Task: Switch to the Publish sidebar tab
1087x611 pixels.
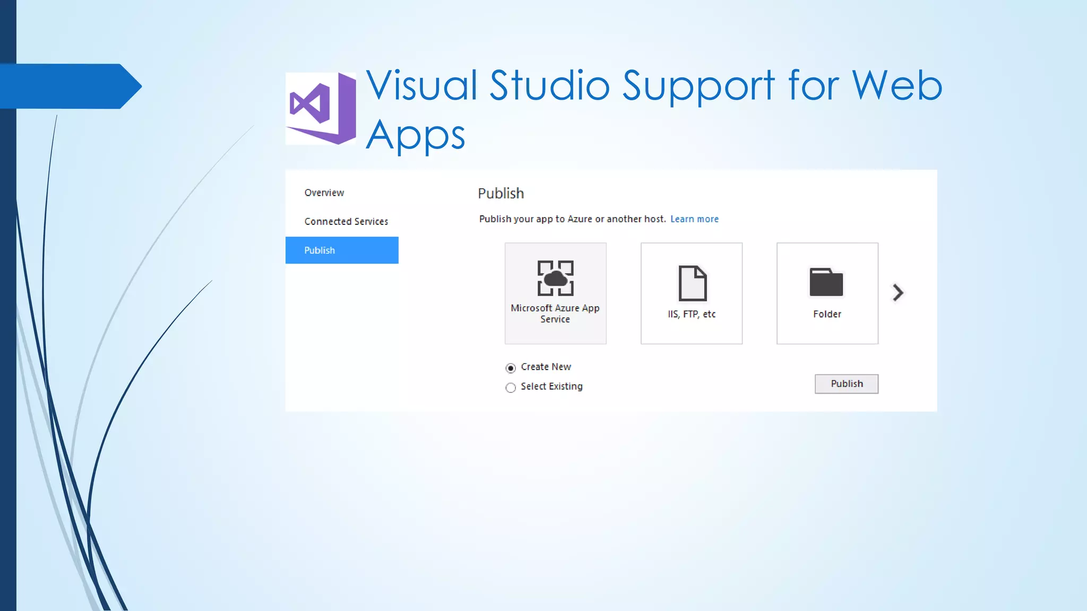Action: (x=342, y=250)
